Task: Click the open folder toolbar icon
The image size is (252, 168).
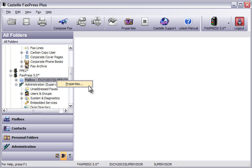Action: (x=11, y=22)
